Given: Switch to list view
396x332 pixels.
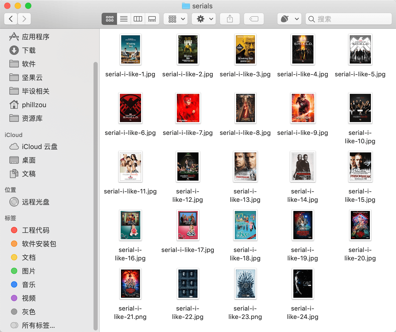Looking at the screenshot, I should click(124, 19).
